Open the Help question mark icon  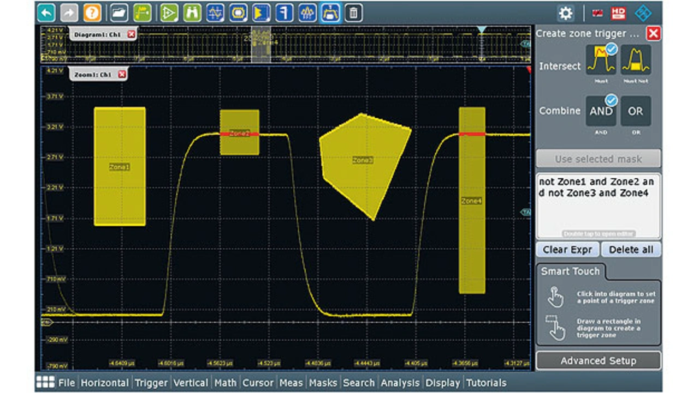(x=92, y=13)
